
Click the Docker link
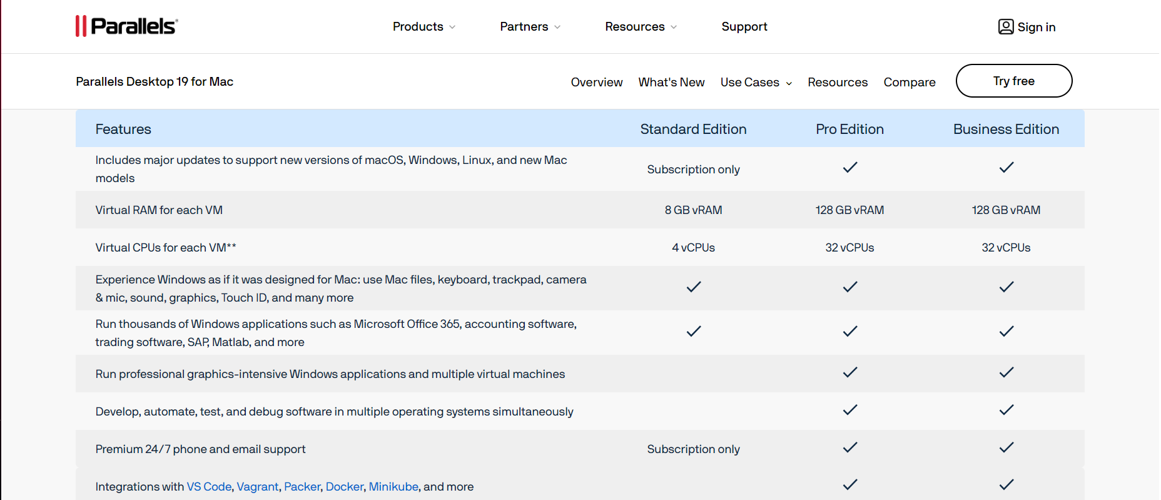pyautogui.click(x=344, y=486)
